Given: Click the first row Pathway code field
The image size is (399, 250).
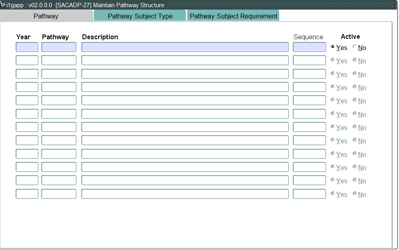Looking at the screenshot, I should point(58,47).
